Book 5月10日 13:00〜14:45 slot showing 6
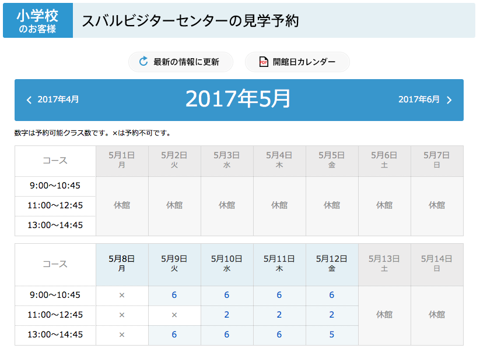This screenshot has width=487, height=352. (x=227, y=335)
